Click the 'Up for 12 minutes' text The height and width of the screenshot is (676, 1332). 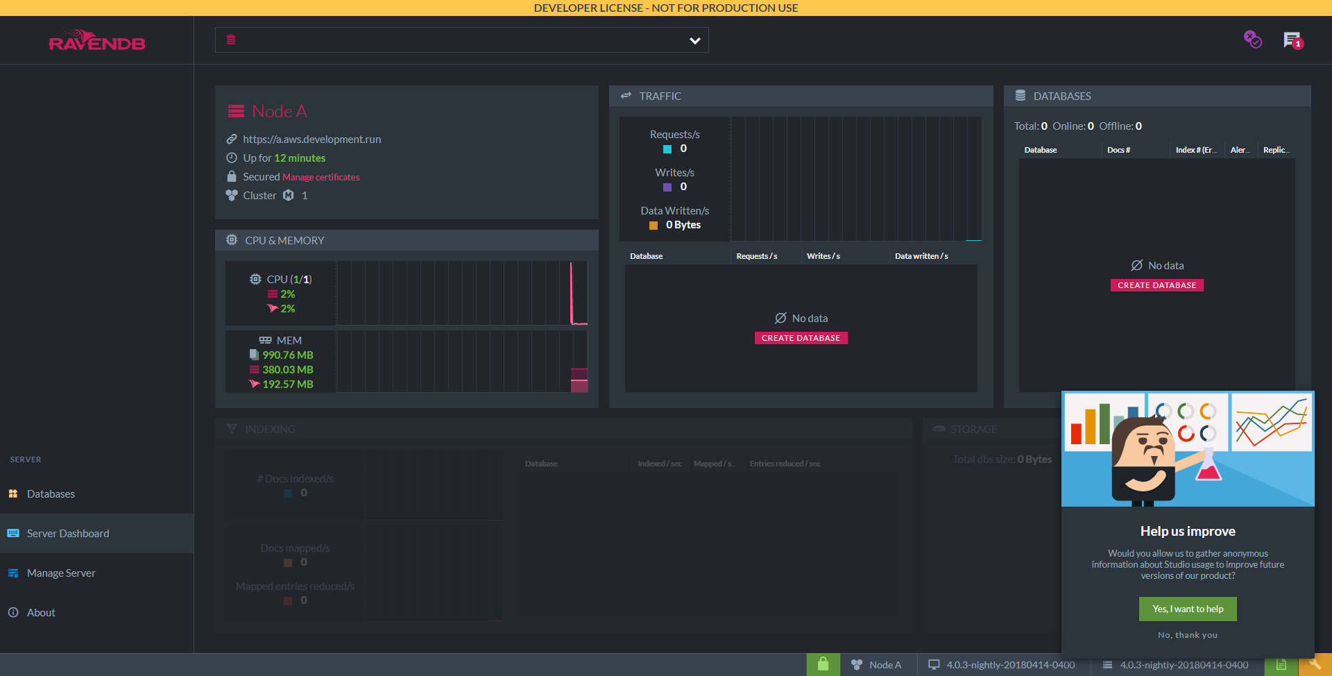point(284,158)
